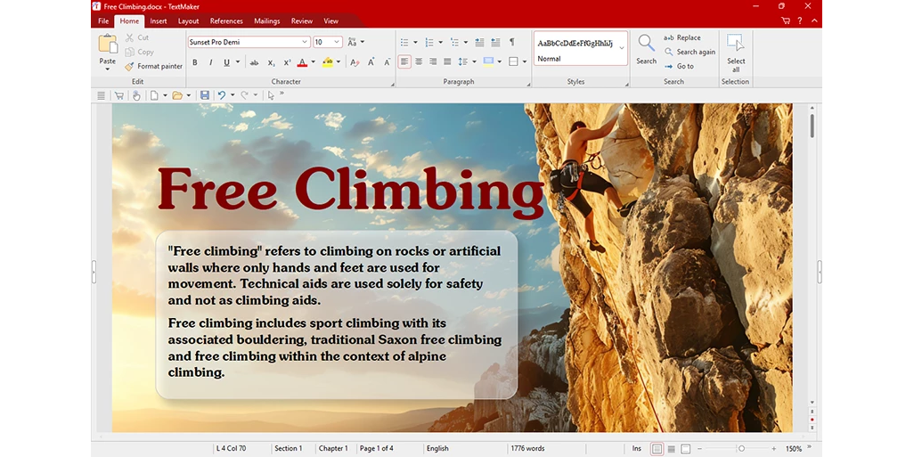Toggle bold formatting
Viewport: 914px width, 457px height.
[x=195, y=62]
